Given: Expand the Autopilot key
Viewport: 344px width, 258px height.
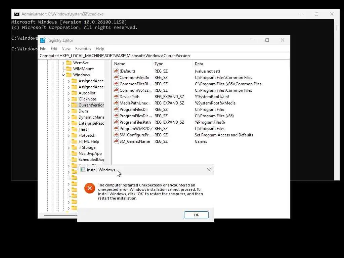Looking at the screenshot, I should coord(69,93).
